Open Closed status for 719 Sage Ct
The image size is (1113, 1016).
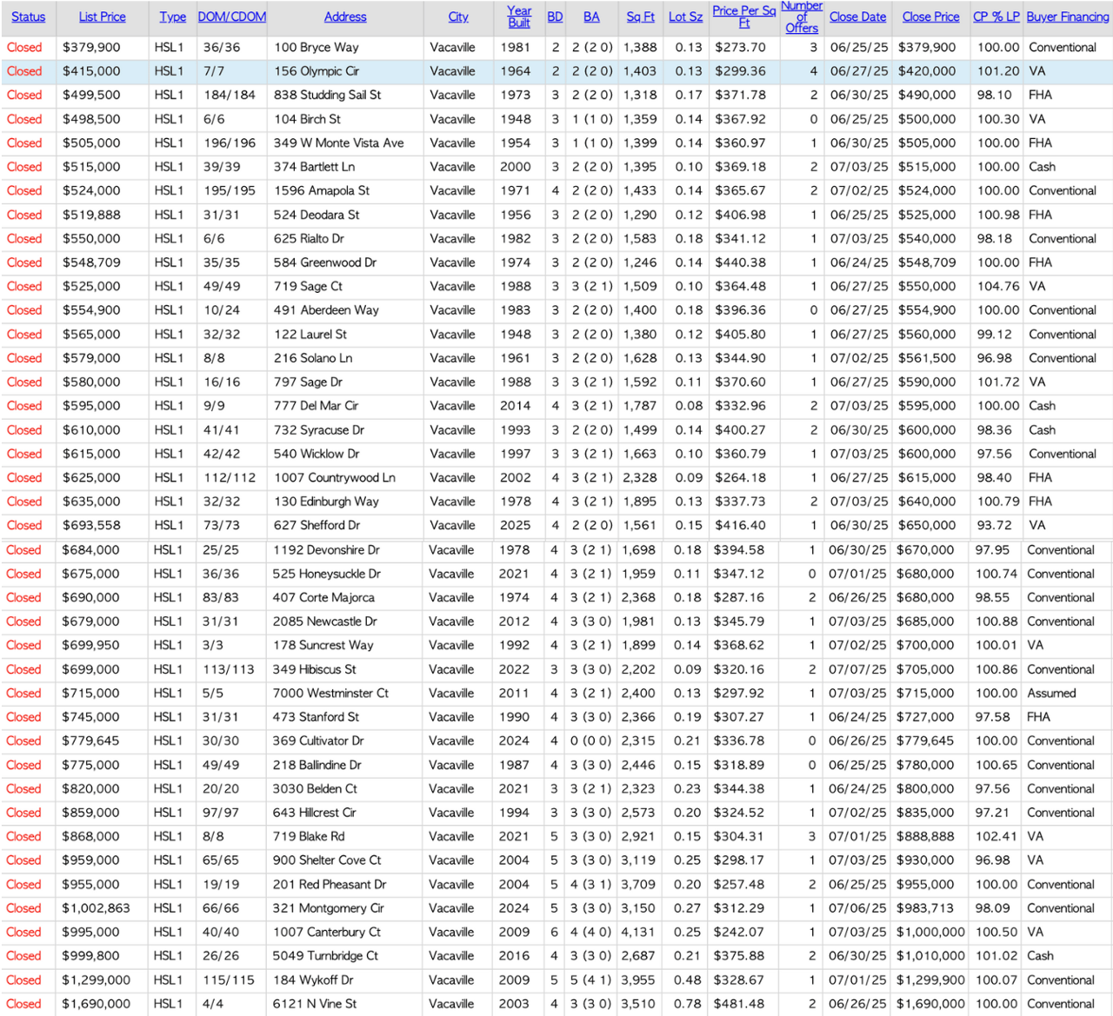pyautogui.click(x=24, y=286)
